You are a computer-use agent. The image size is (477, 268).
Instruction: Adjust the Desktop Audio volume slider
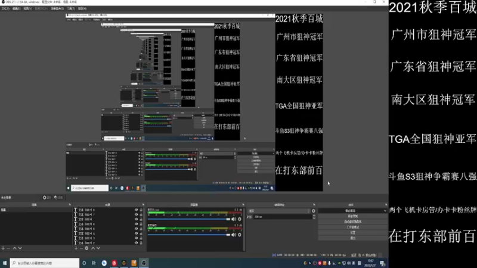tap(188, 235)
